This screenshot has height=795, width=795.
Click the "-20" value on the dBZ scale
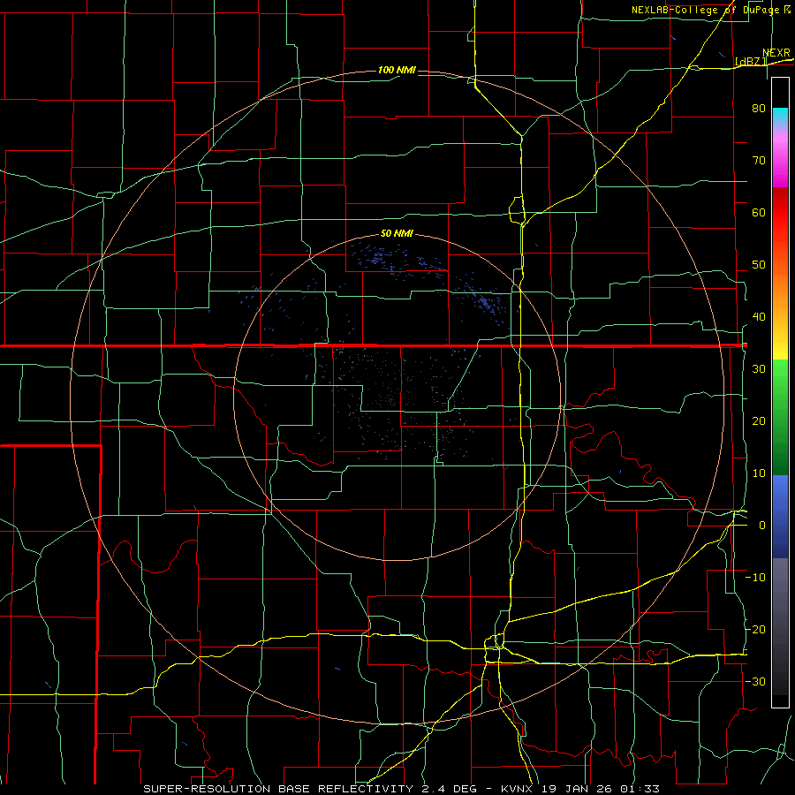tap(755, 629)
